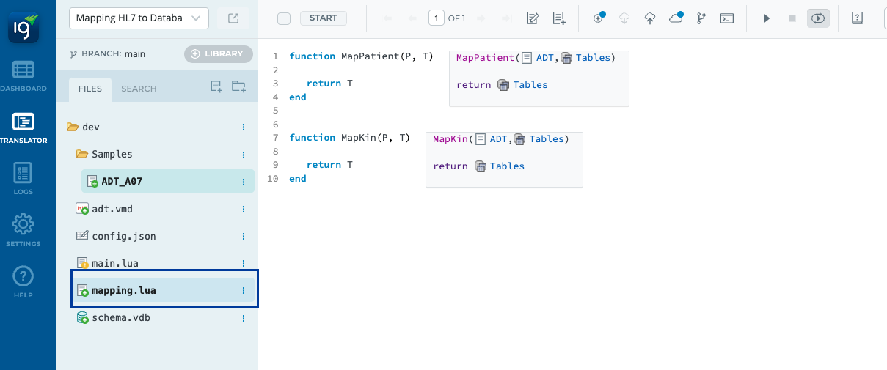This screenshot has width=887, height=370.
Task: Click the sample number input field
Action: (x=436, y=18)
